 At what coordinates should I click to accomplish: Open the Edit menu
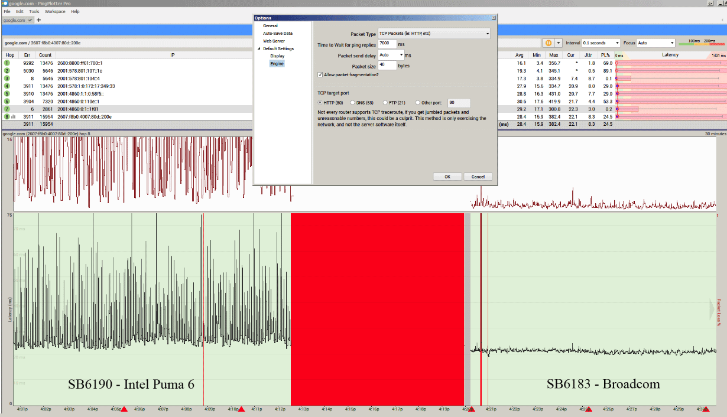click(20, 11)
